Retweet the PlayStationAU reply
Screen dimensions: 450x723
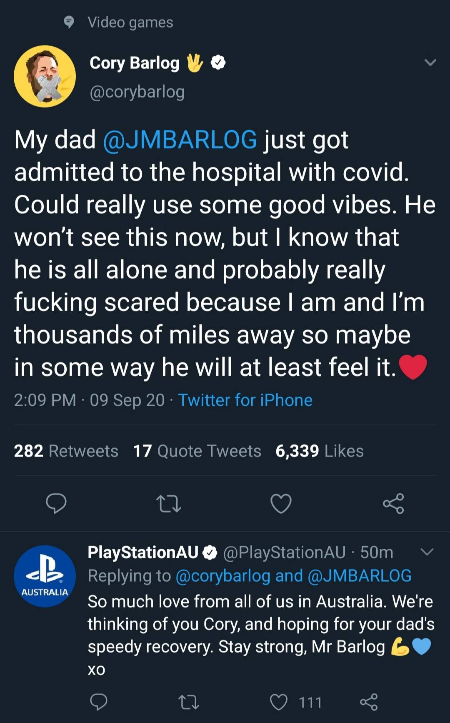pos(189,702)
